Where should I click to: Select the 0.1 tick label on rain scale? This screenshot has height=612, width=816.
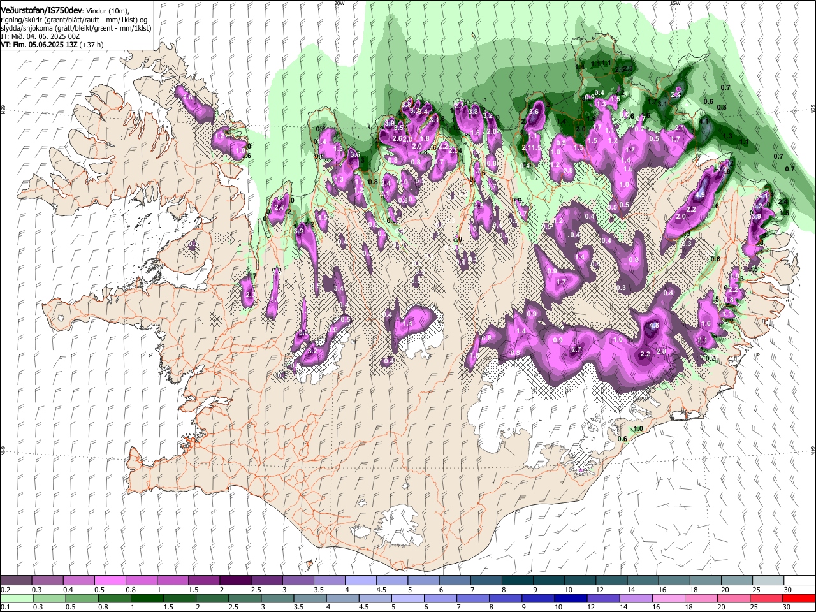[x=5, y=608]
